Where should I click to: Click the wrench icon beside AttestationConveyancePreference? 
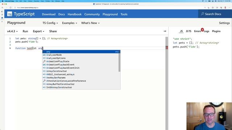click(x=44, y=81)
